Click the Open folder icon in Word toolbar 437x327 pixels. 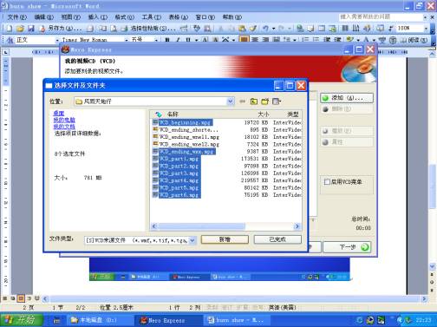pyautogui.click(x=20, y=29)
